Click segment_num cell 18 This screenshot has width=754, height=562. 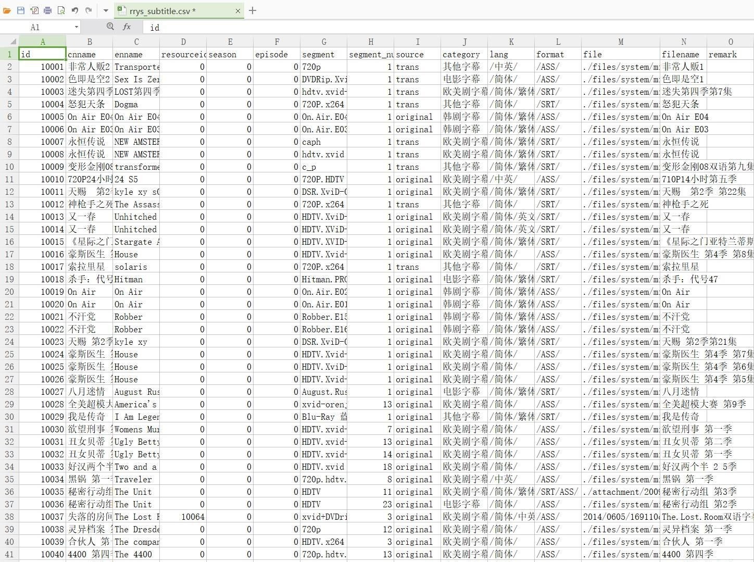[x=371, y=467]
